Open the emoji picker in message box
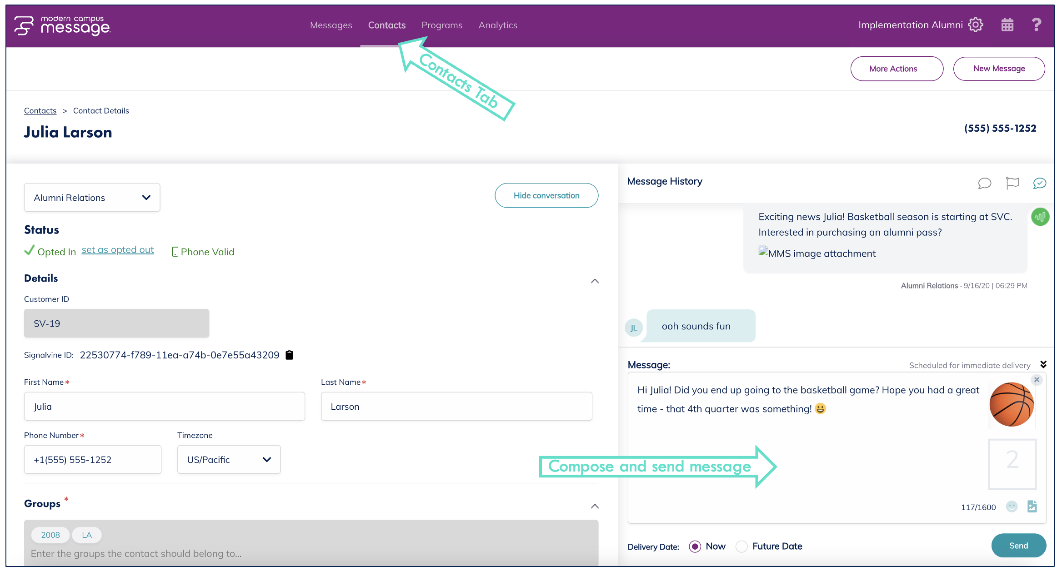The width and height of the screenshot is (1062, 576). [x=1011, y=506]
